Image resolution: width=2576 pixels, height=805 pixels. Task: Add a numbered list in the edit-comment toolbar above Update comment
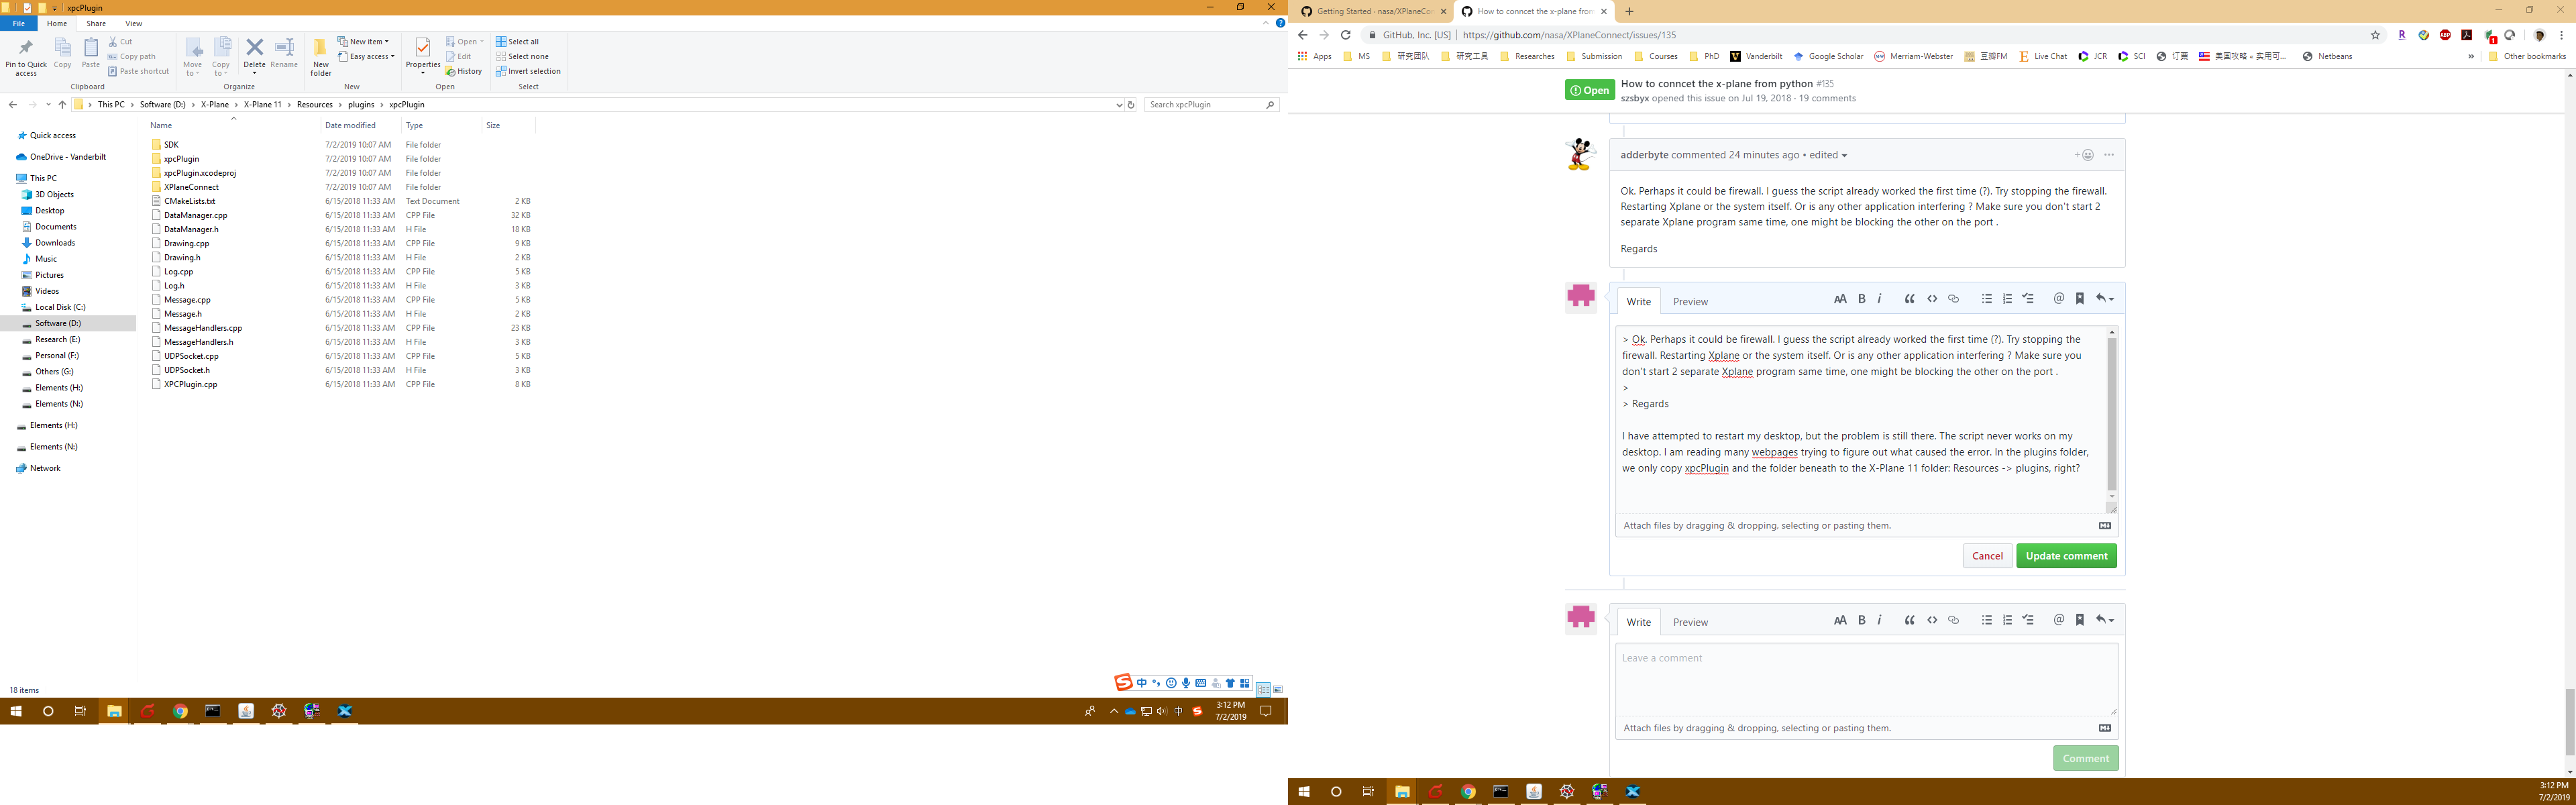[2007, 299]
